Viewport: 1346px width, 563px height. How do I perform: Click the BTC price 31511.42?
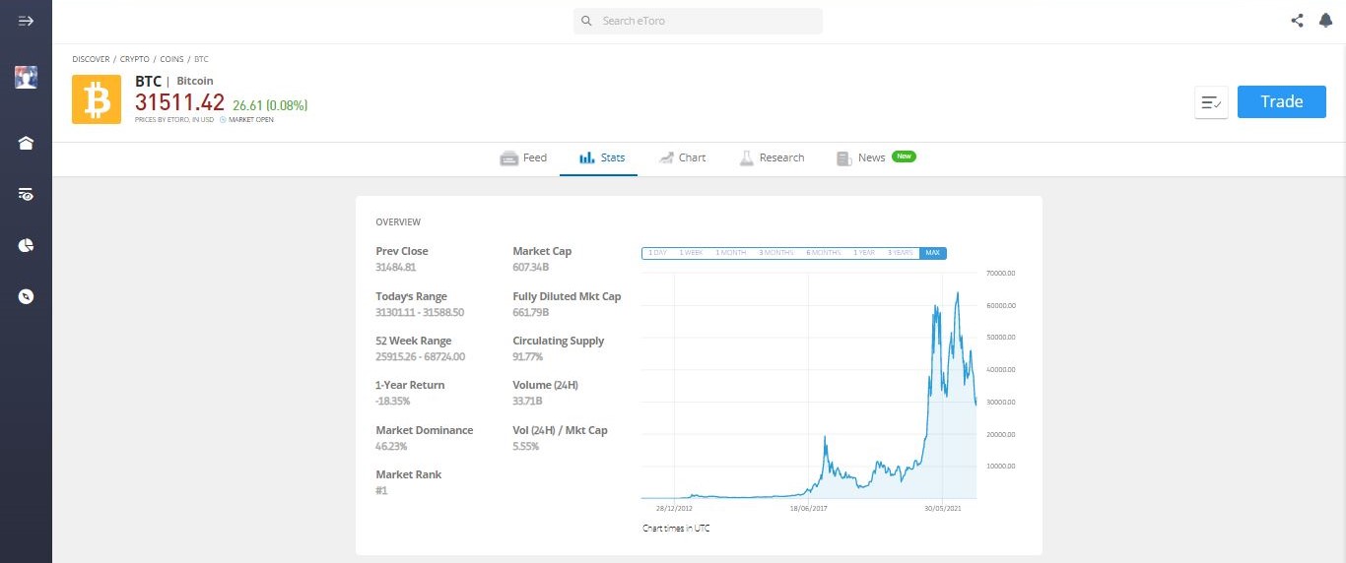click(180, 102)
